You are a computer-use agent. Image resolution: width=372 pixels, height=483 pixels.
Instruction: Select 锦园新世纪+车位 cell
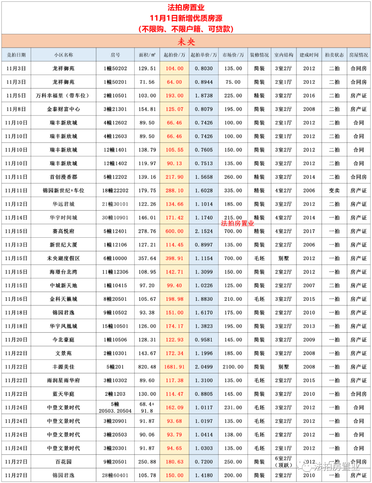click(63, 191)
